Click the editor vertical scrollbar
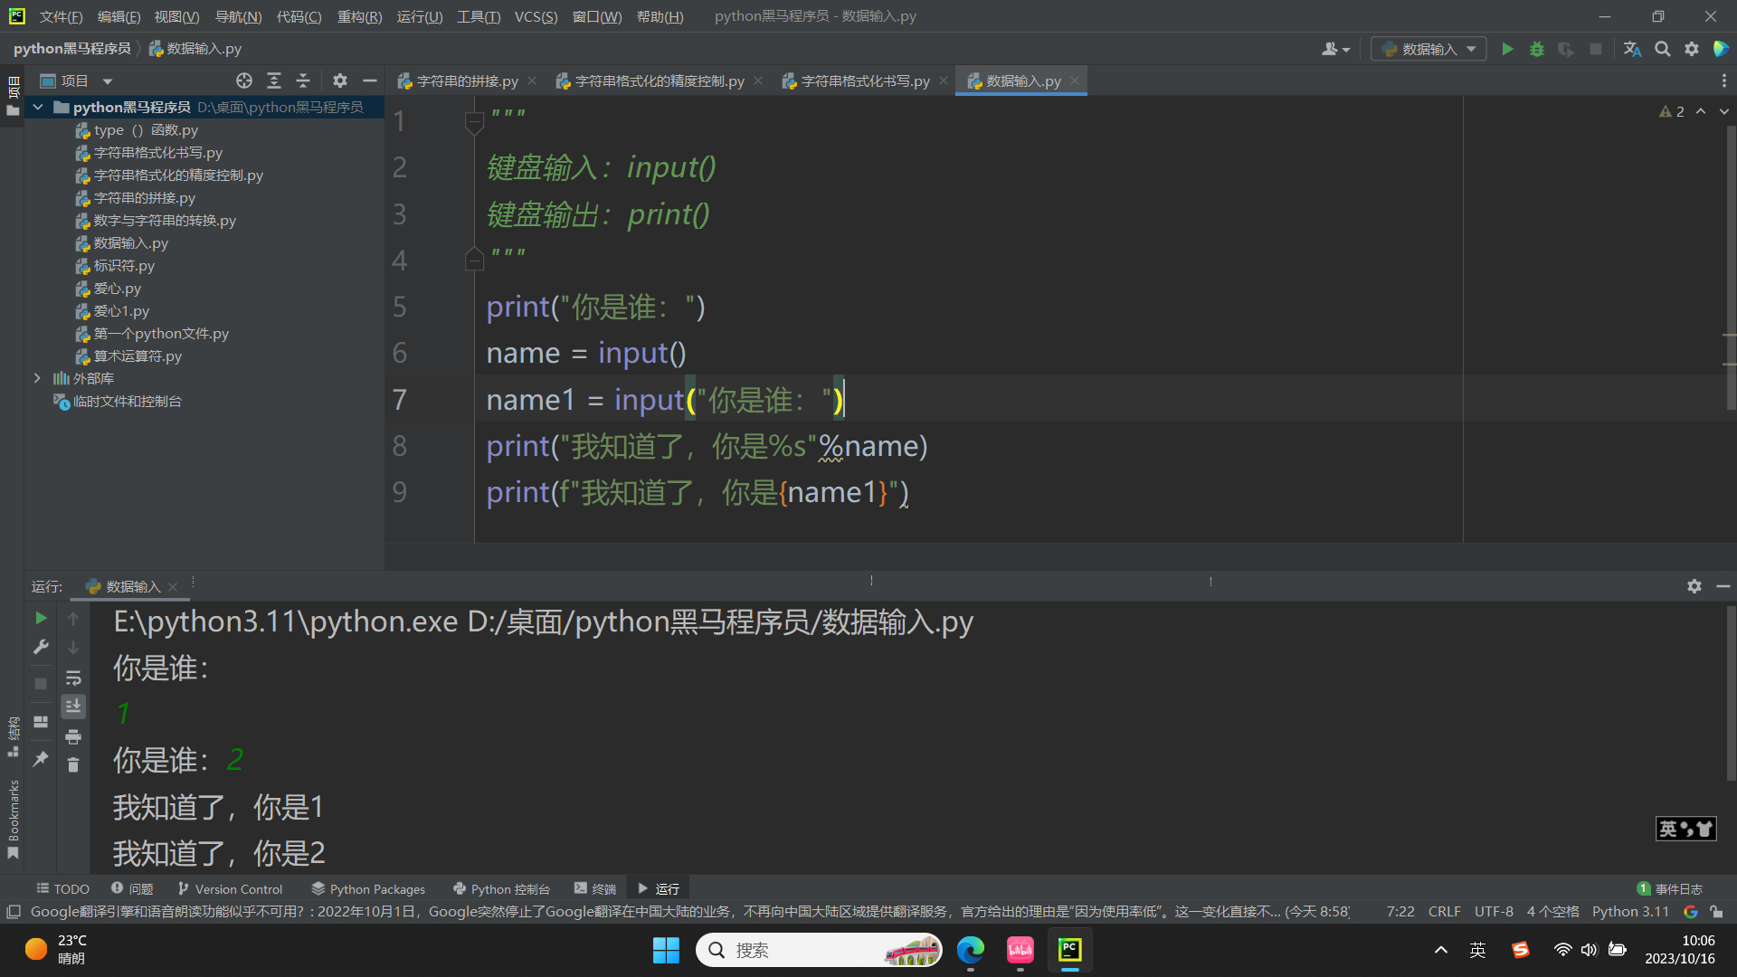The height and width of the screenshot is (977, 1737). point(1730,271)
